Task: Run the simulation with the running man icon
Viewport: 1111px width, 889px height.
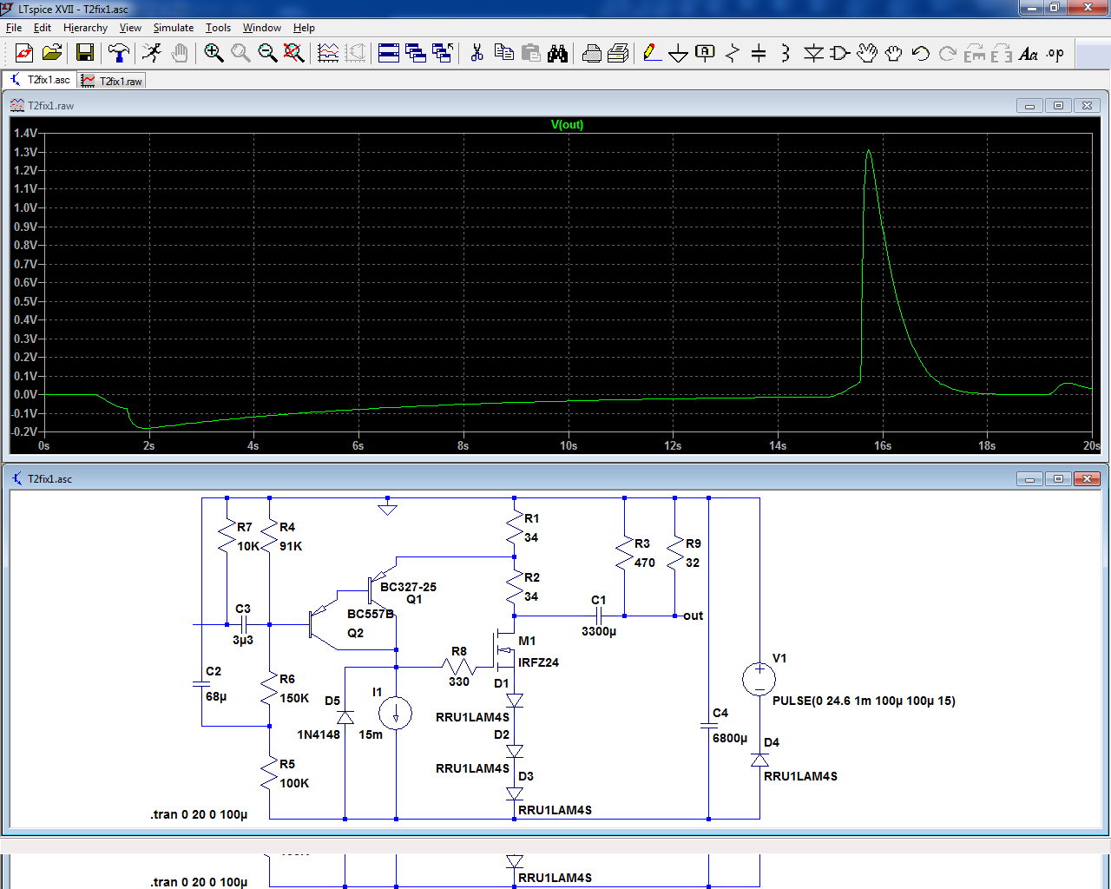Action: [x=153, y=53]
